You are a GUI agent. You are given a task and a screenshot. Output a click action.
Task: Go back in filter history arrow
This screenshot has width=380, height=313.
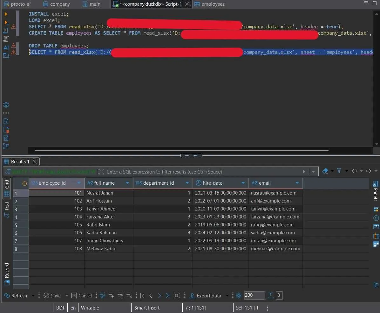click(x=354, y=171)
